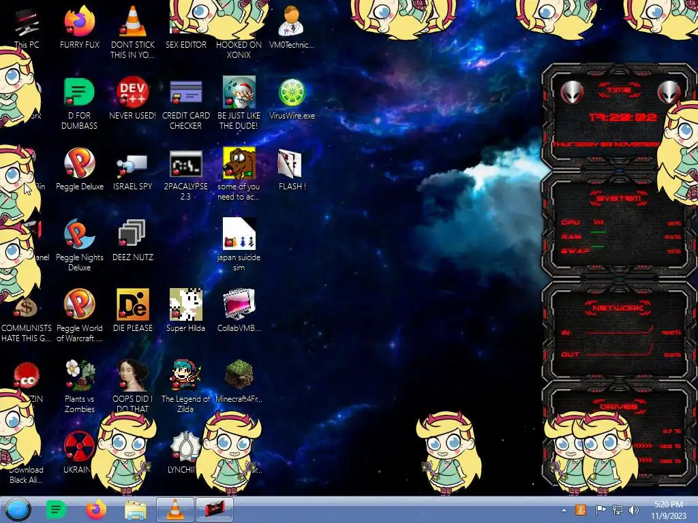Open the Action Center flag icon
698x523 pixels.
tap(601, 510)
